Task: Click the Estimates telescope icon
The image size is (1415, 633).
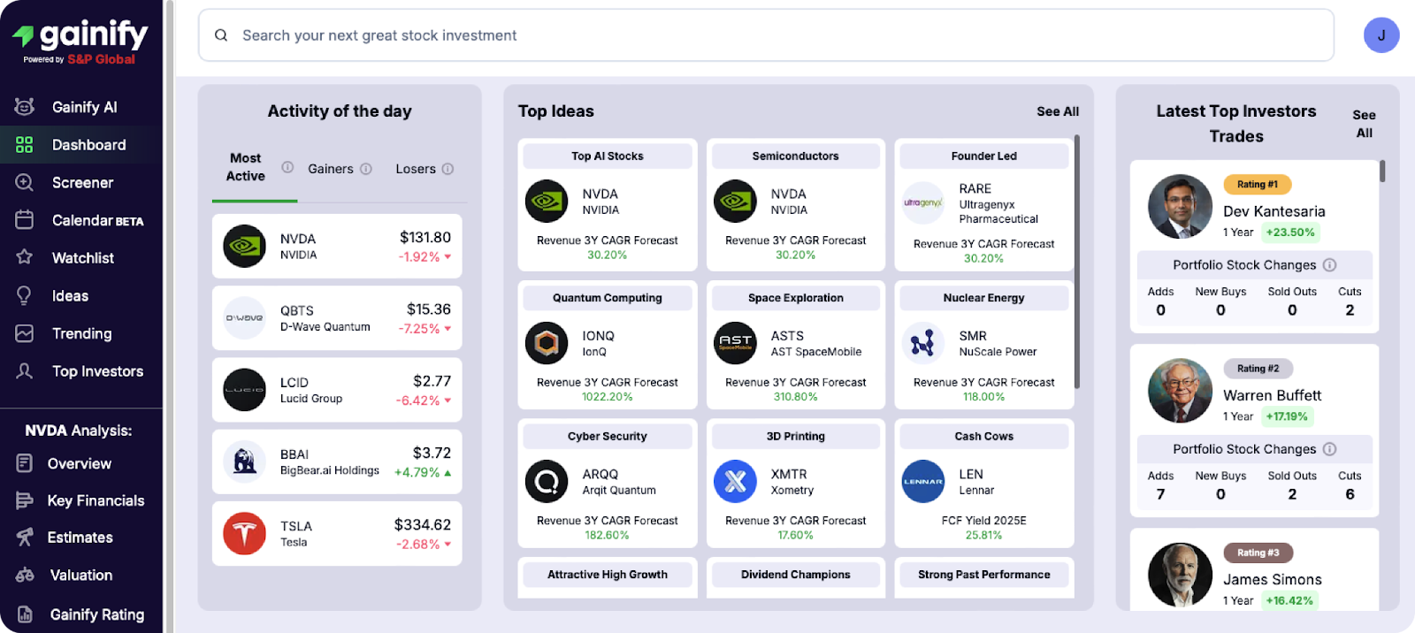Action: pos(25,537)
